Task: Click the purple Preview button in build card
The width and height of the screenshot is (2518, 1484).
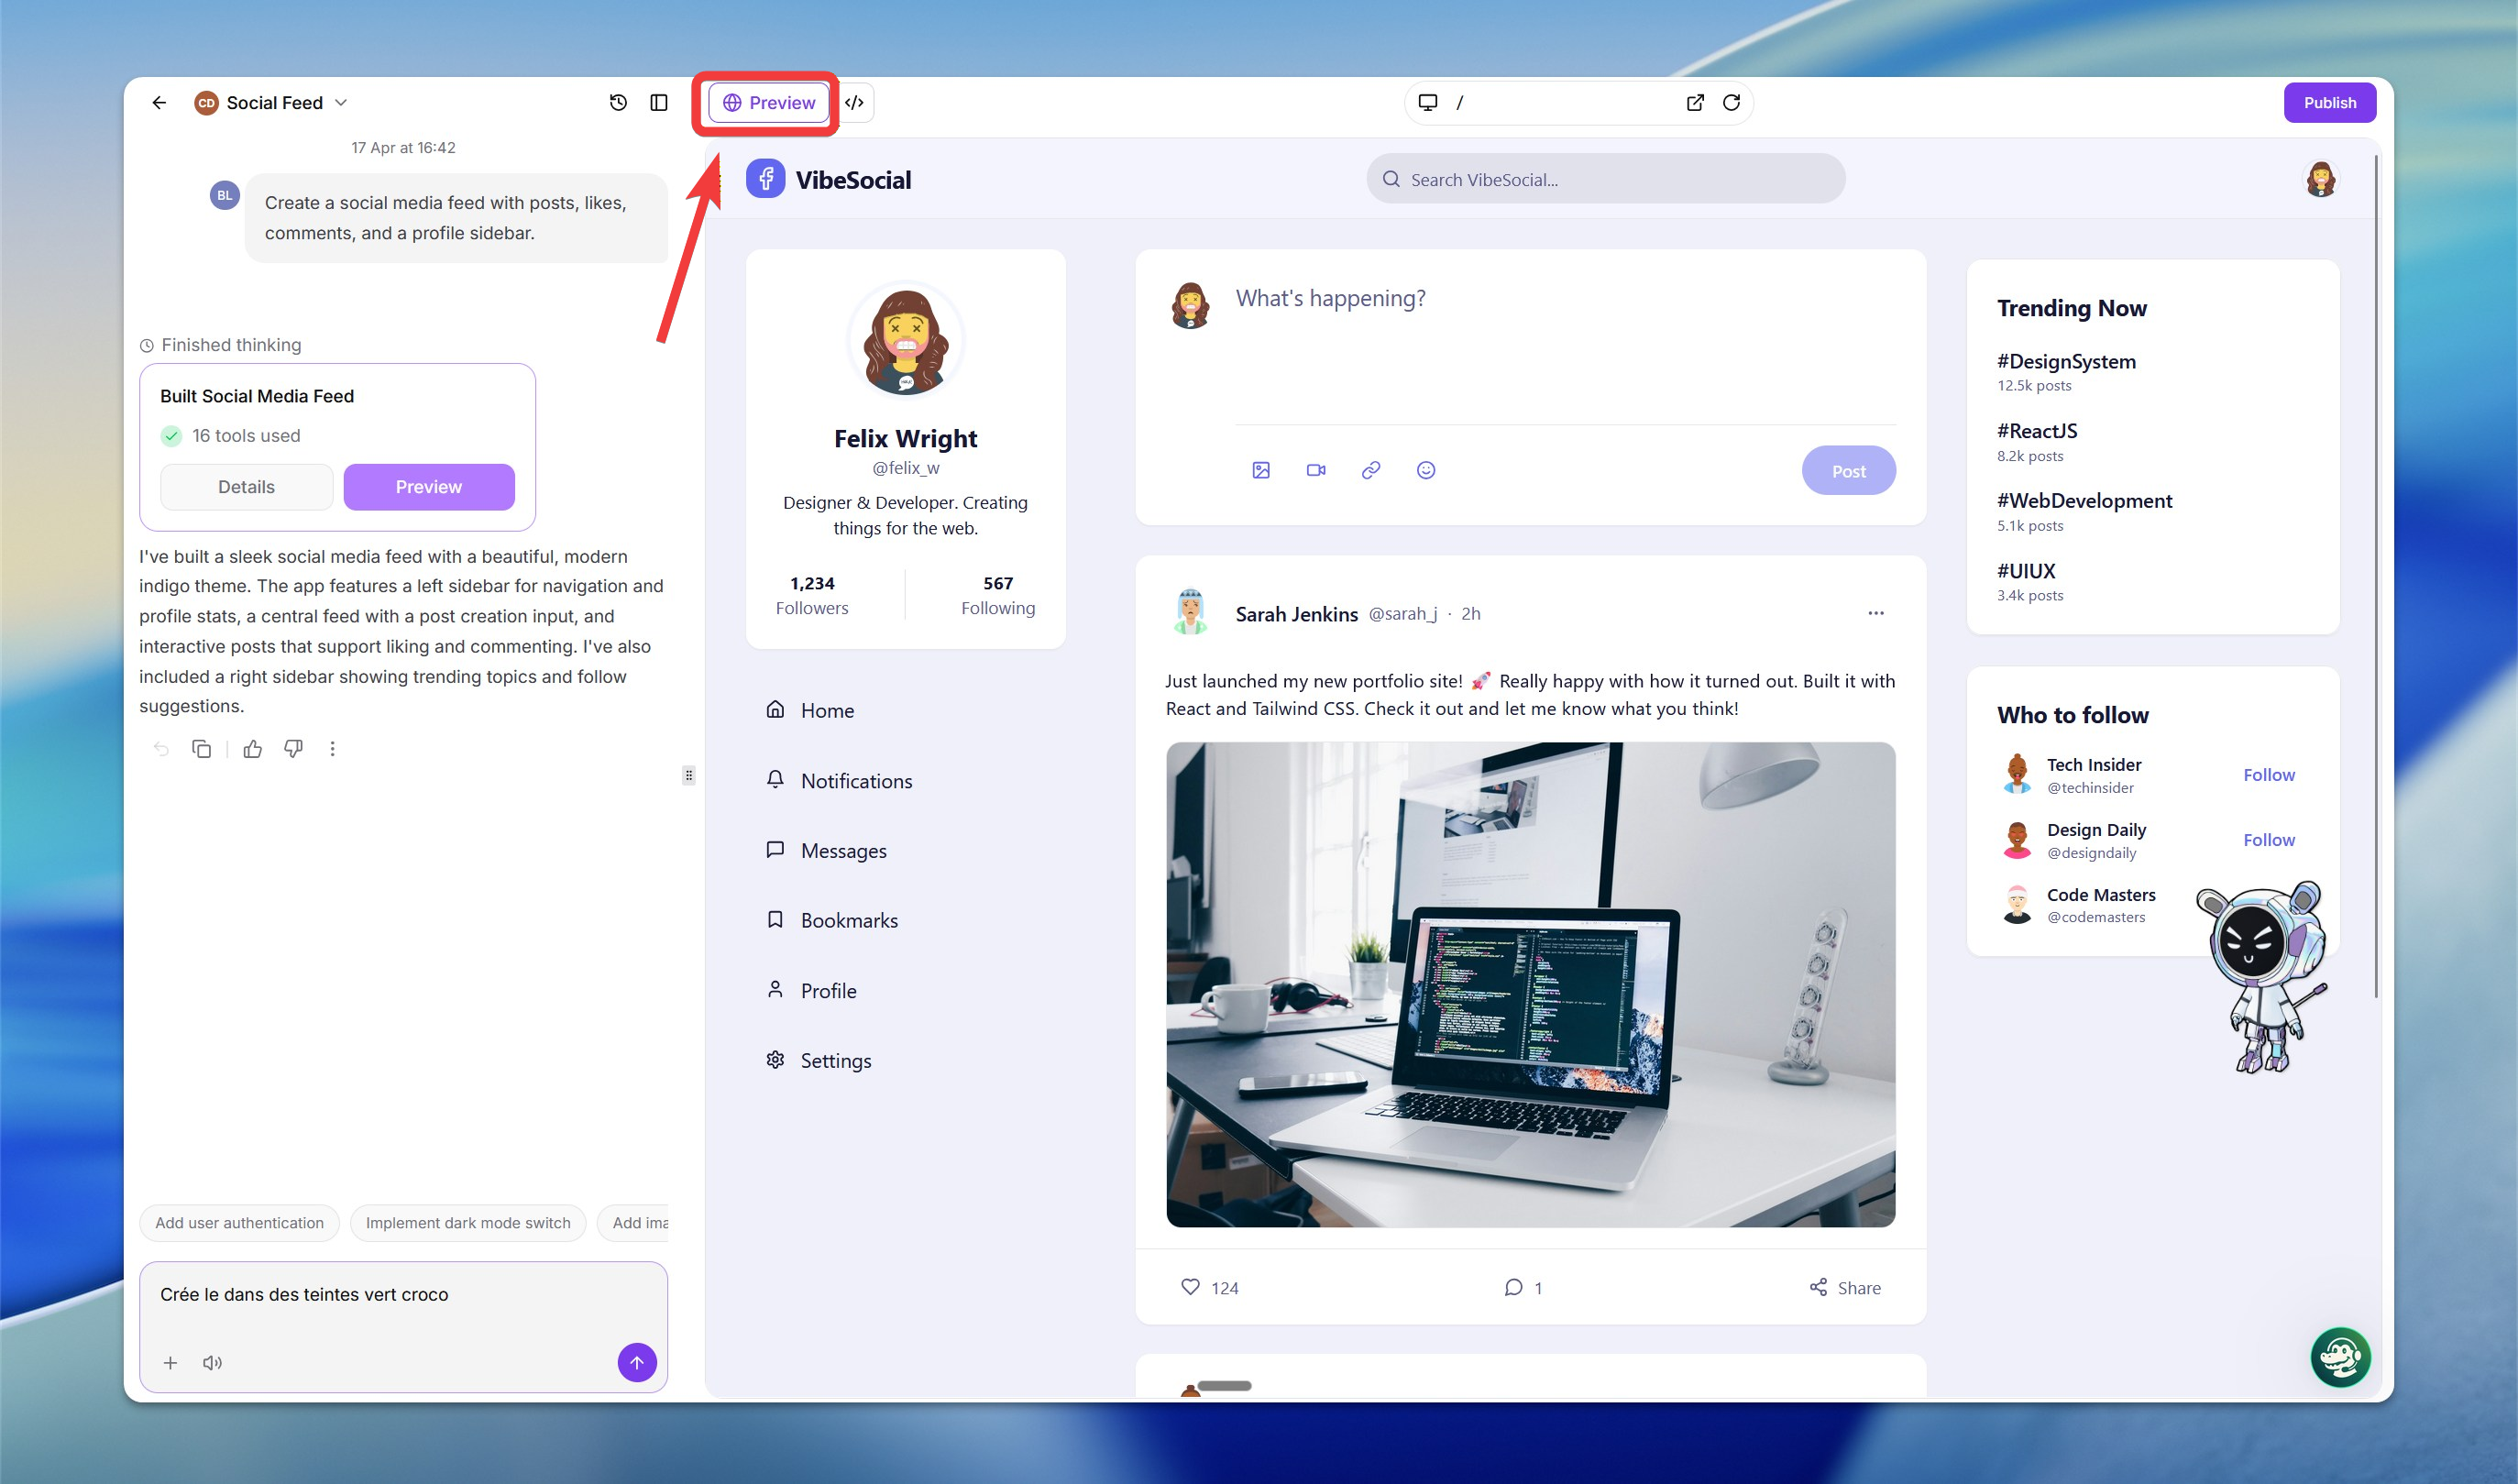Action: (429, 487)
